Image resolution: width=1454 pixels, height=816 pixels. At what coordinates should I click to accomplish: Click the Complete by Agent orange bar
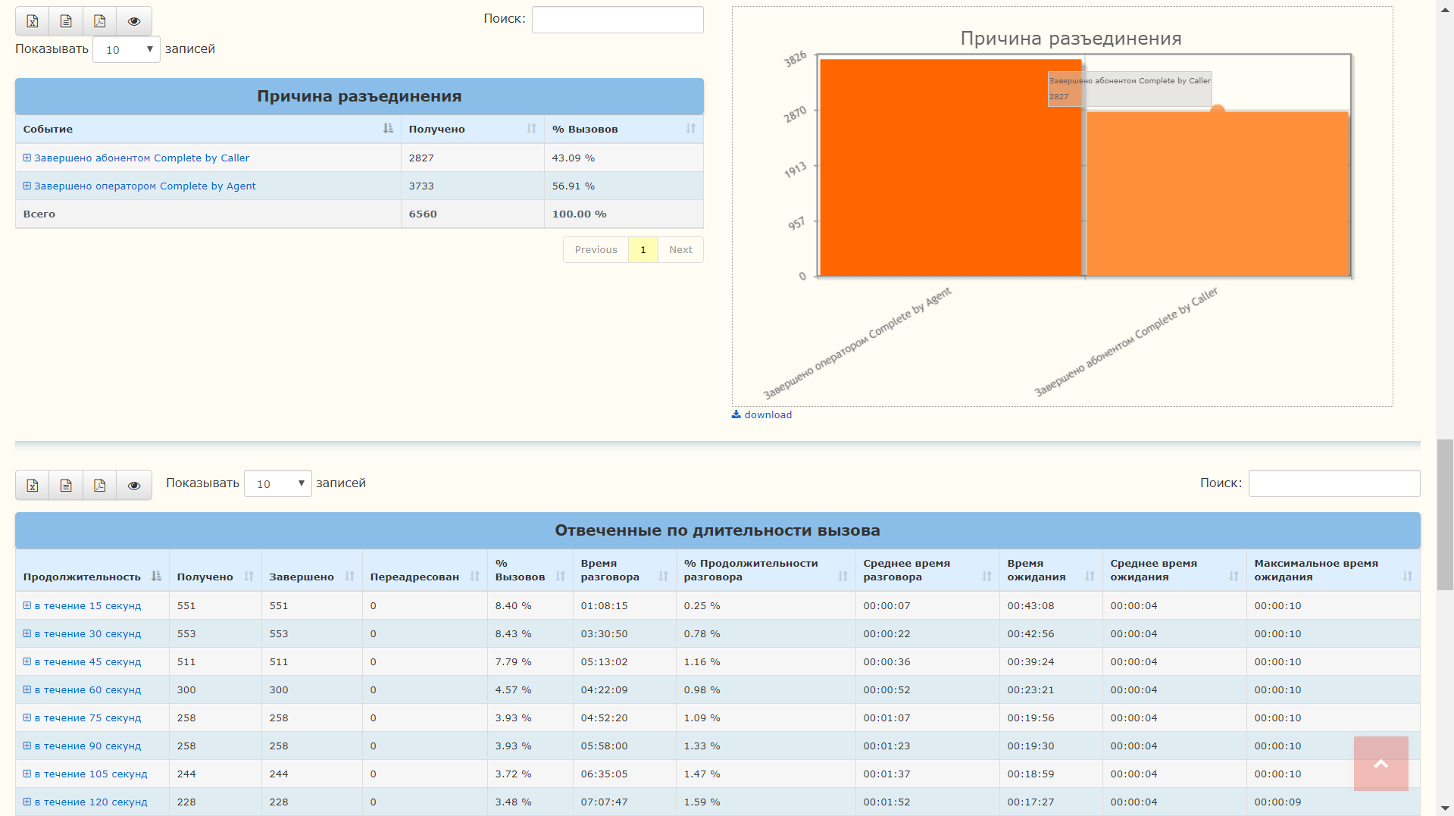coord(951,168)
